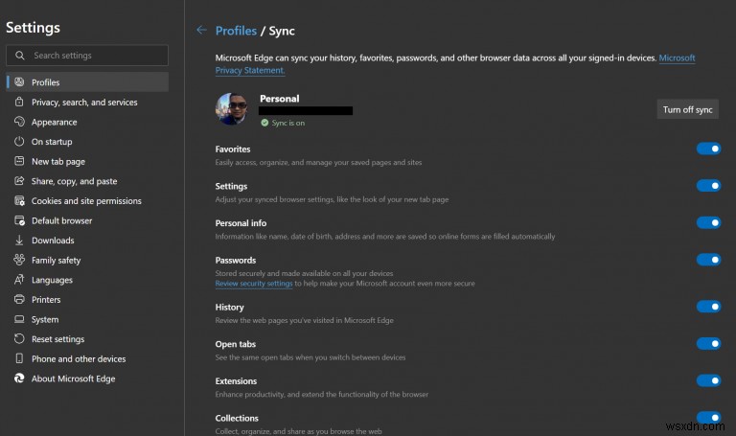Open About Microsoft Edge
The width and height of the screenshot is (736, 436).
87,379
